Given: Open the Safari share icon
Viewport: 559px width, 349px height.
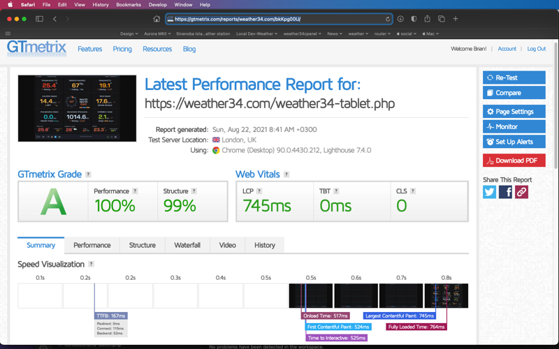Looking at the screenshot, I should pos(427,19).
